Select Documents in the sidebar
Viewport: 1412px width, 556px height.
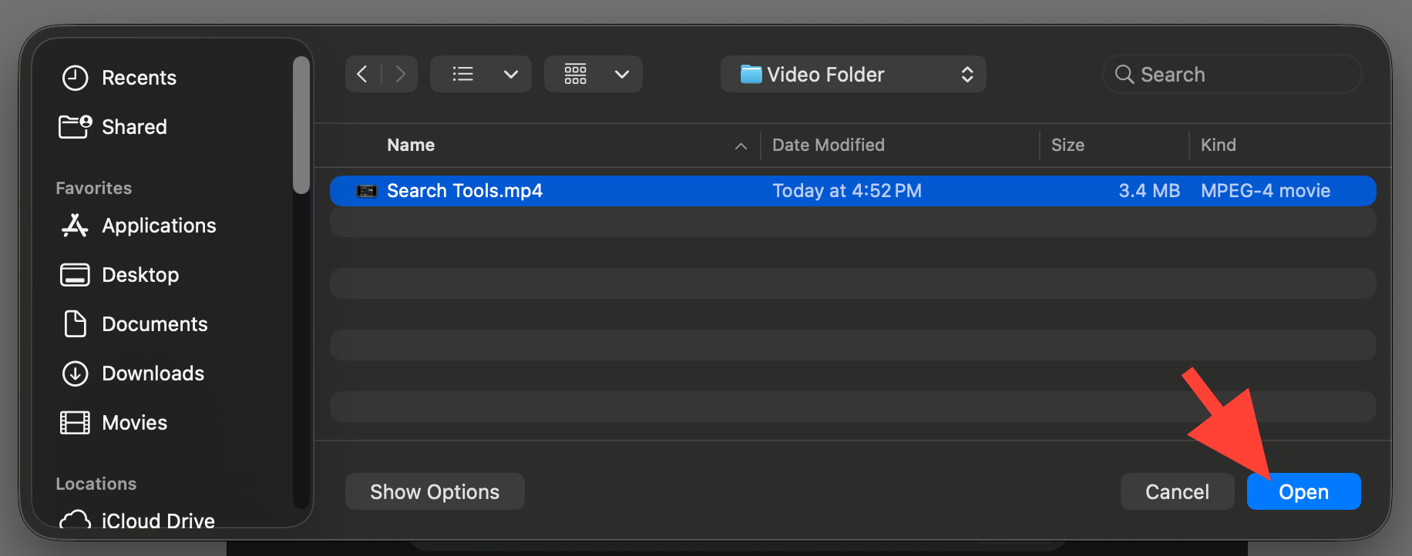coord(154,324)
